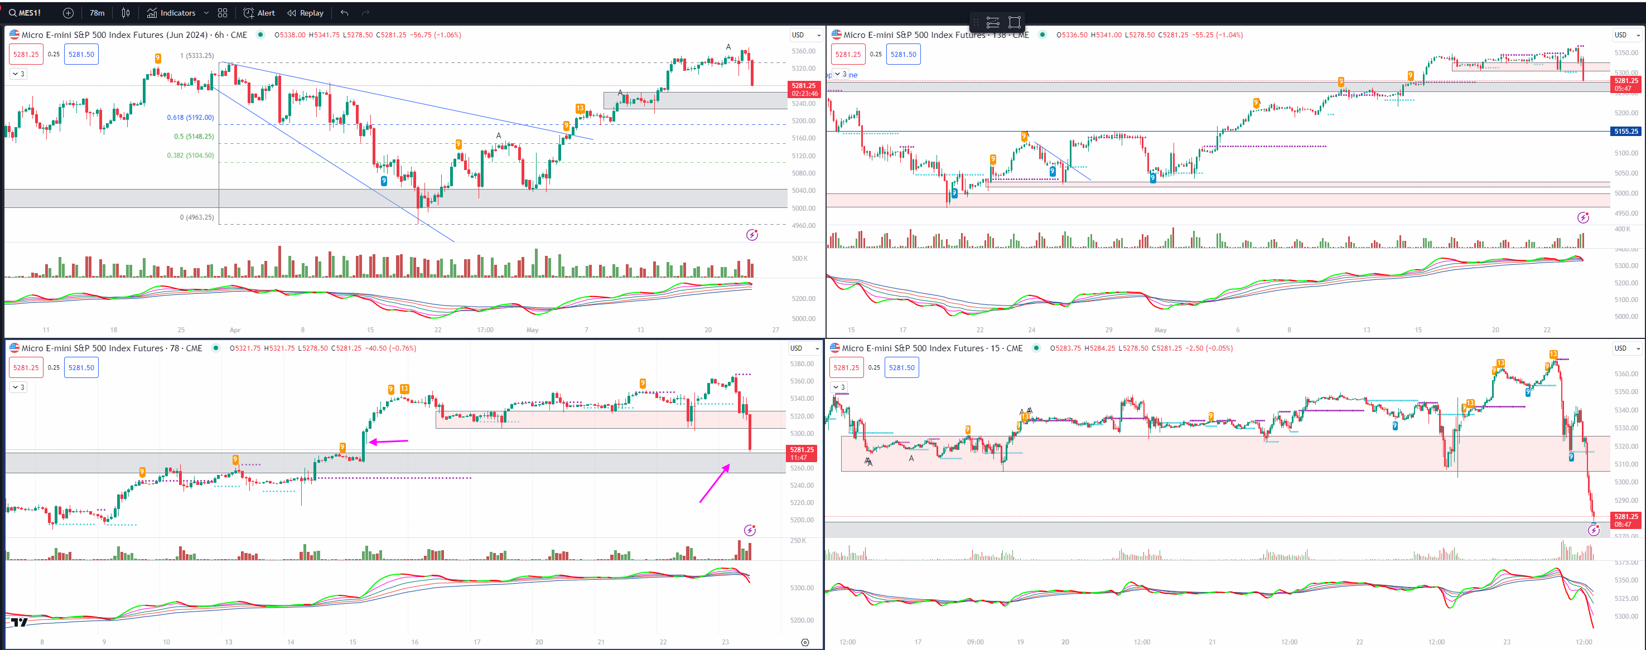Select the rectangle favorite drawing tool
Screen dimensions: 1646x650
point(1014,22)
